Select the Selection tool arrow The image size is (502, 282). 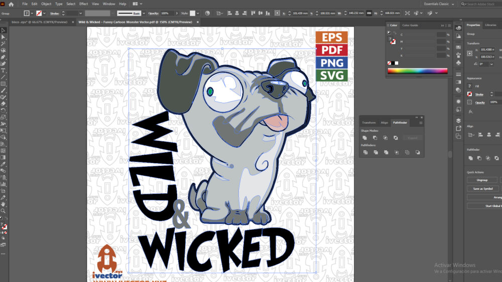click(3, 31)
